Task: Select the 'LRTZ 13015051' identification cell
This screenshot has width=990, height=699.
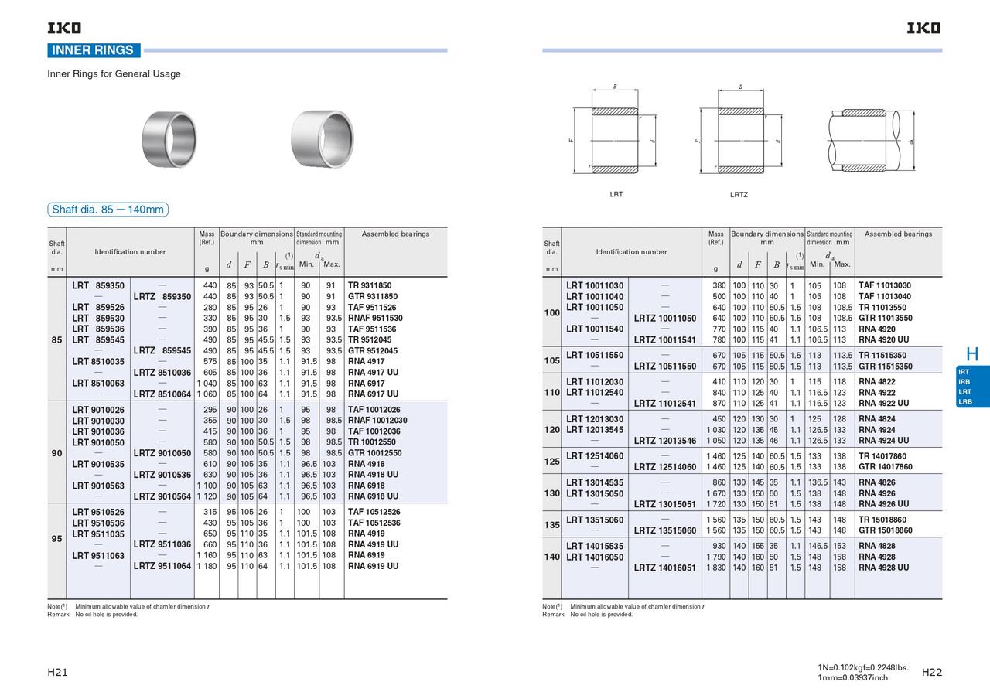Action: pos(665,504)
